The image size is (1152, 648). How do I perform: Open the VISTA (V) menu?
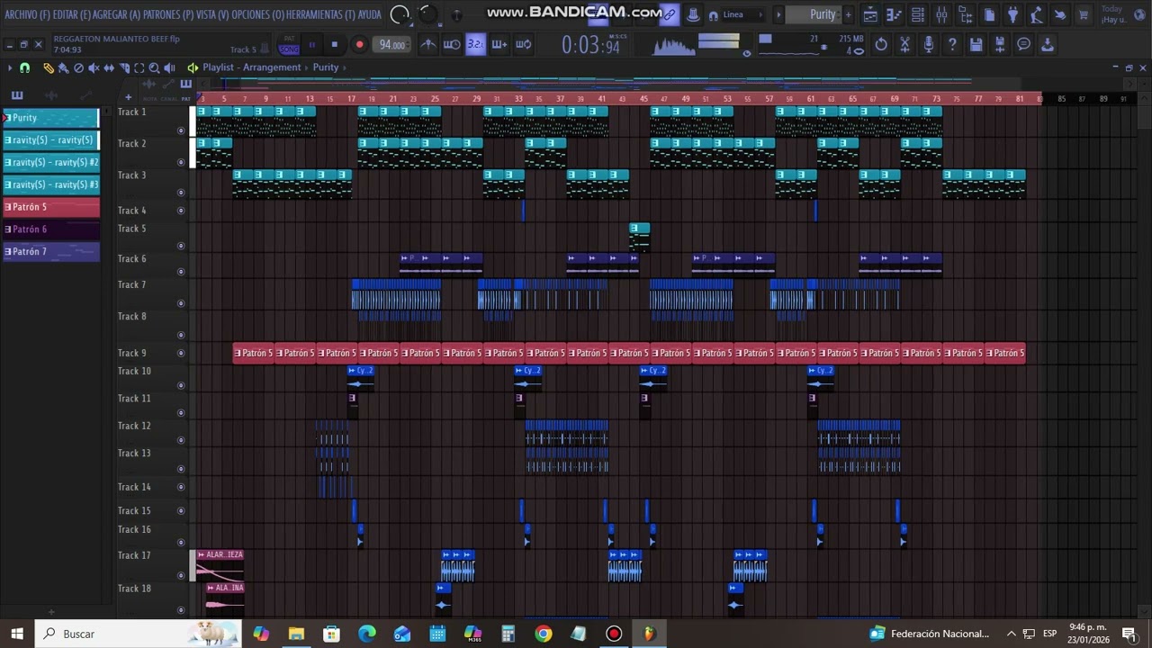[212, 14]
